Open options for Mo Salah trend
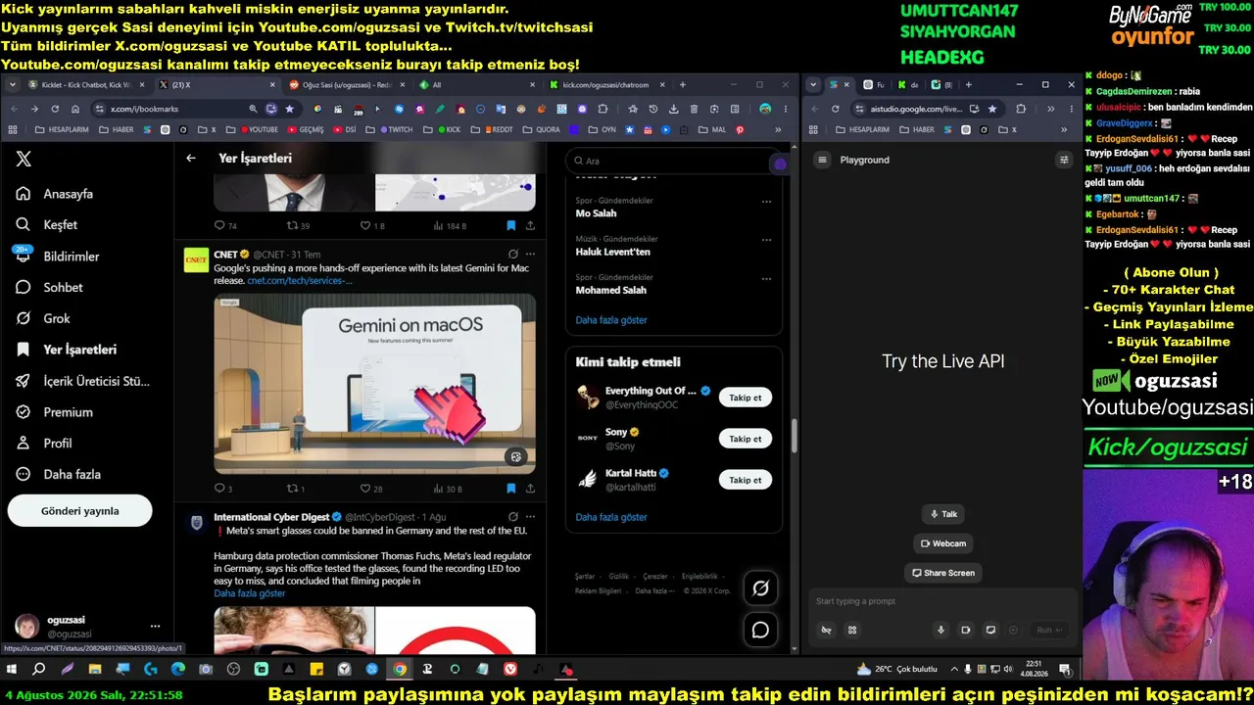This screenshot has height=705, width=1254. pos(766,202)
